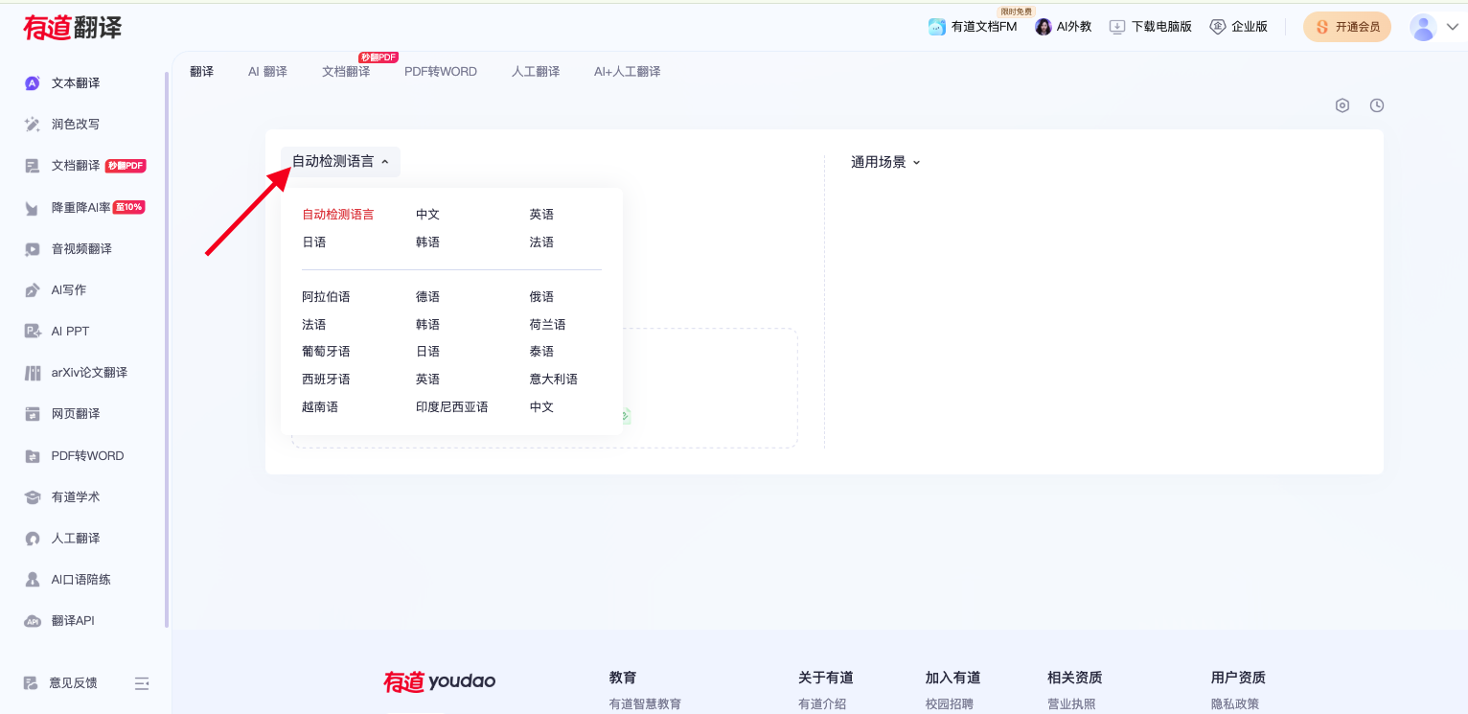Click the 意见反馈 feedback item
1468x714 pixels.
(x=73, y=683)
